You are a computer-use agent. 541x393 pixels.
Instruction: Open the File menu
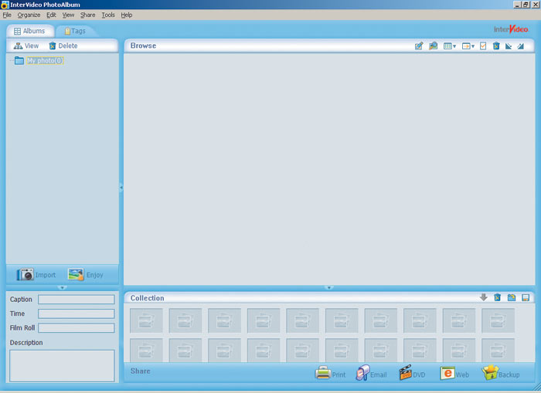click(x=7, y=15)
